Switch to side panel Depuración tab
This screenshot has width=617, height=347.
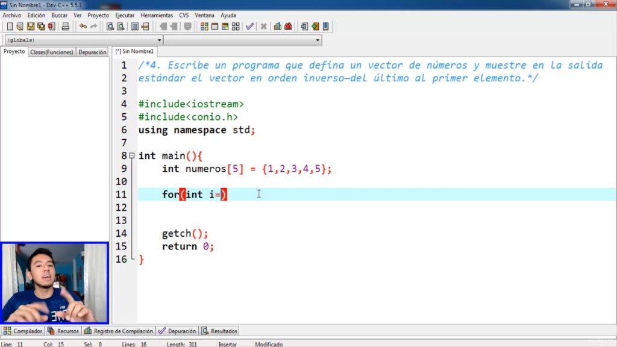point(92,52)
